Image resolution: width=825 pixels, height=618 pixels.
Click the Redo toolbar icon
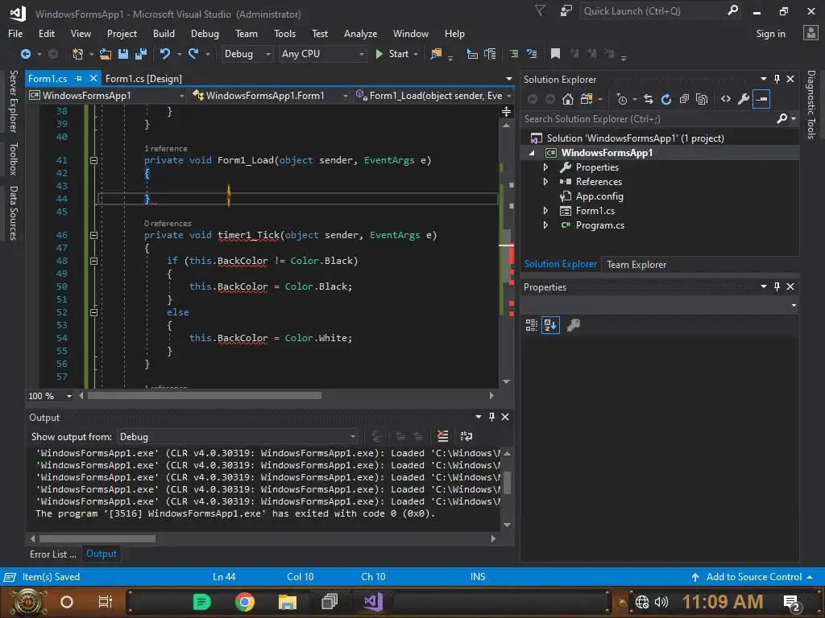(193, 54)
